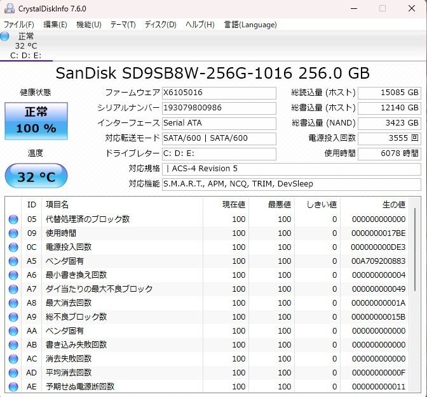This screenshot has height=397, width=427.
Task: Click the ID column header
Action: pos(32,205)
